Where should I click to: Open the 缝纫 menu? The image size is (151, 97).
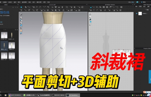point(15,2)
